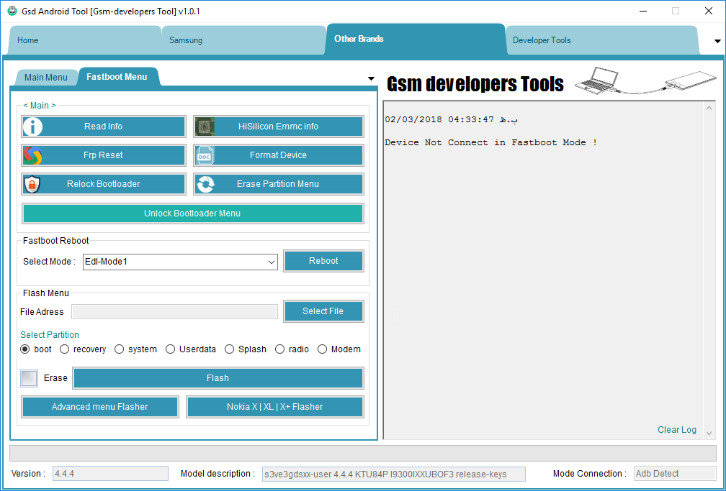The height and width of the screenshot is (491, 726).
Task: Click the empty progress bar
Action: [x=362, y=453]
